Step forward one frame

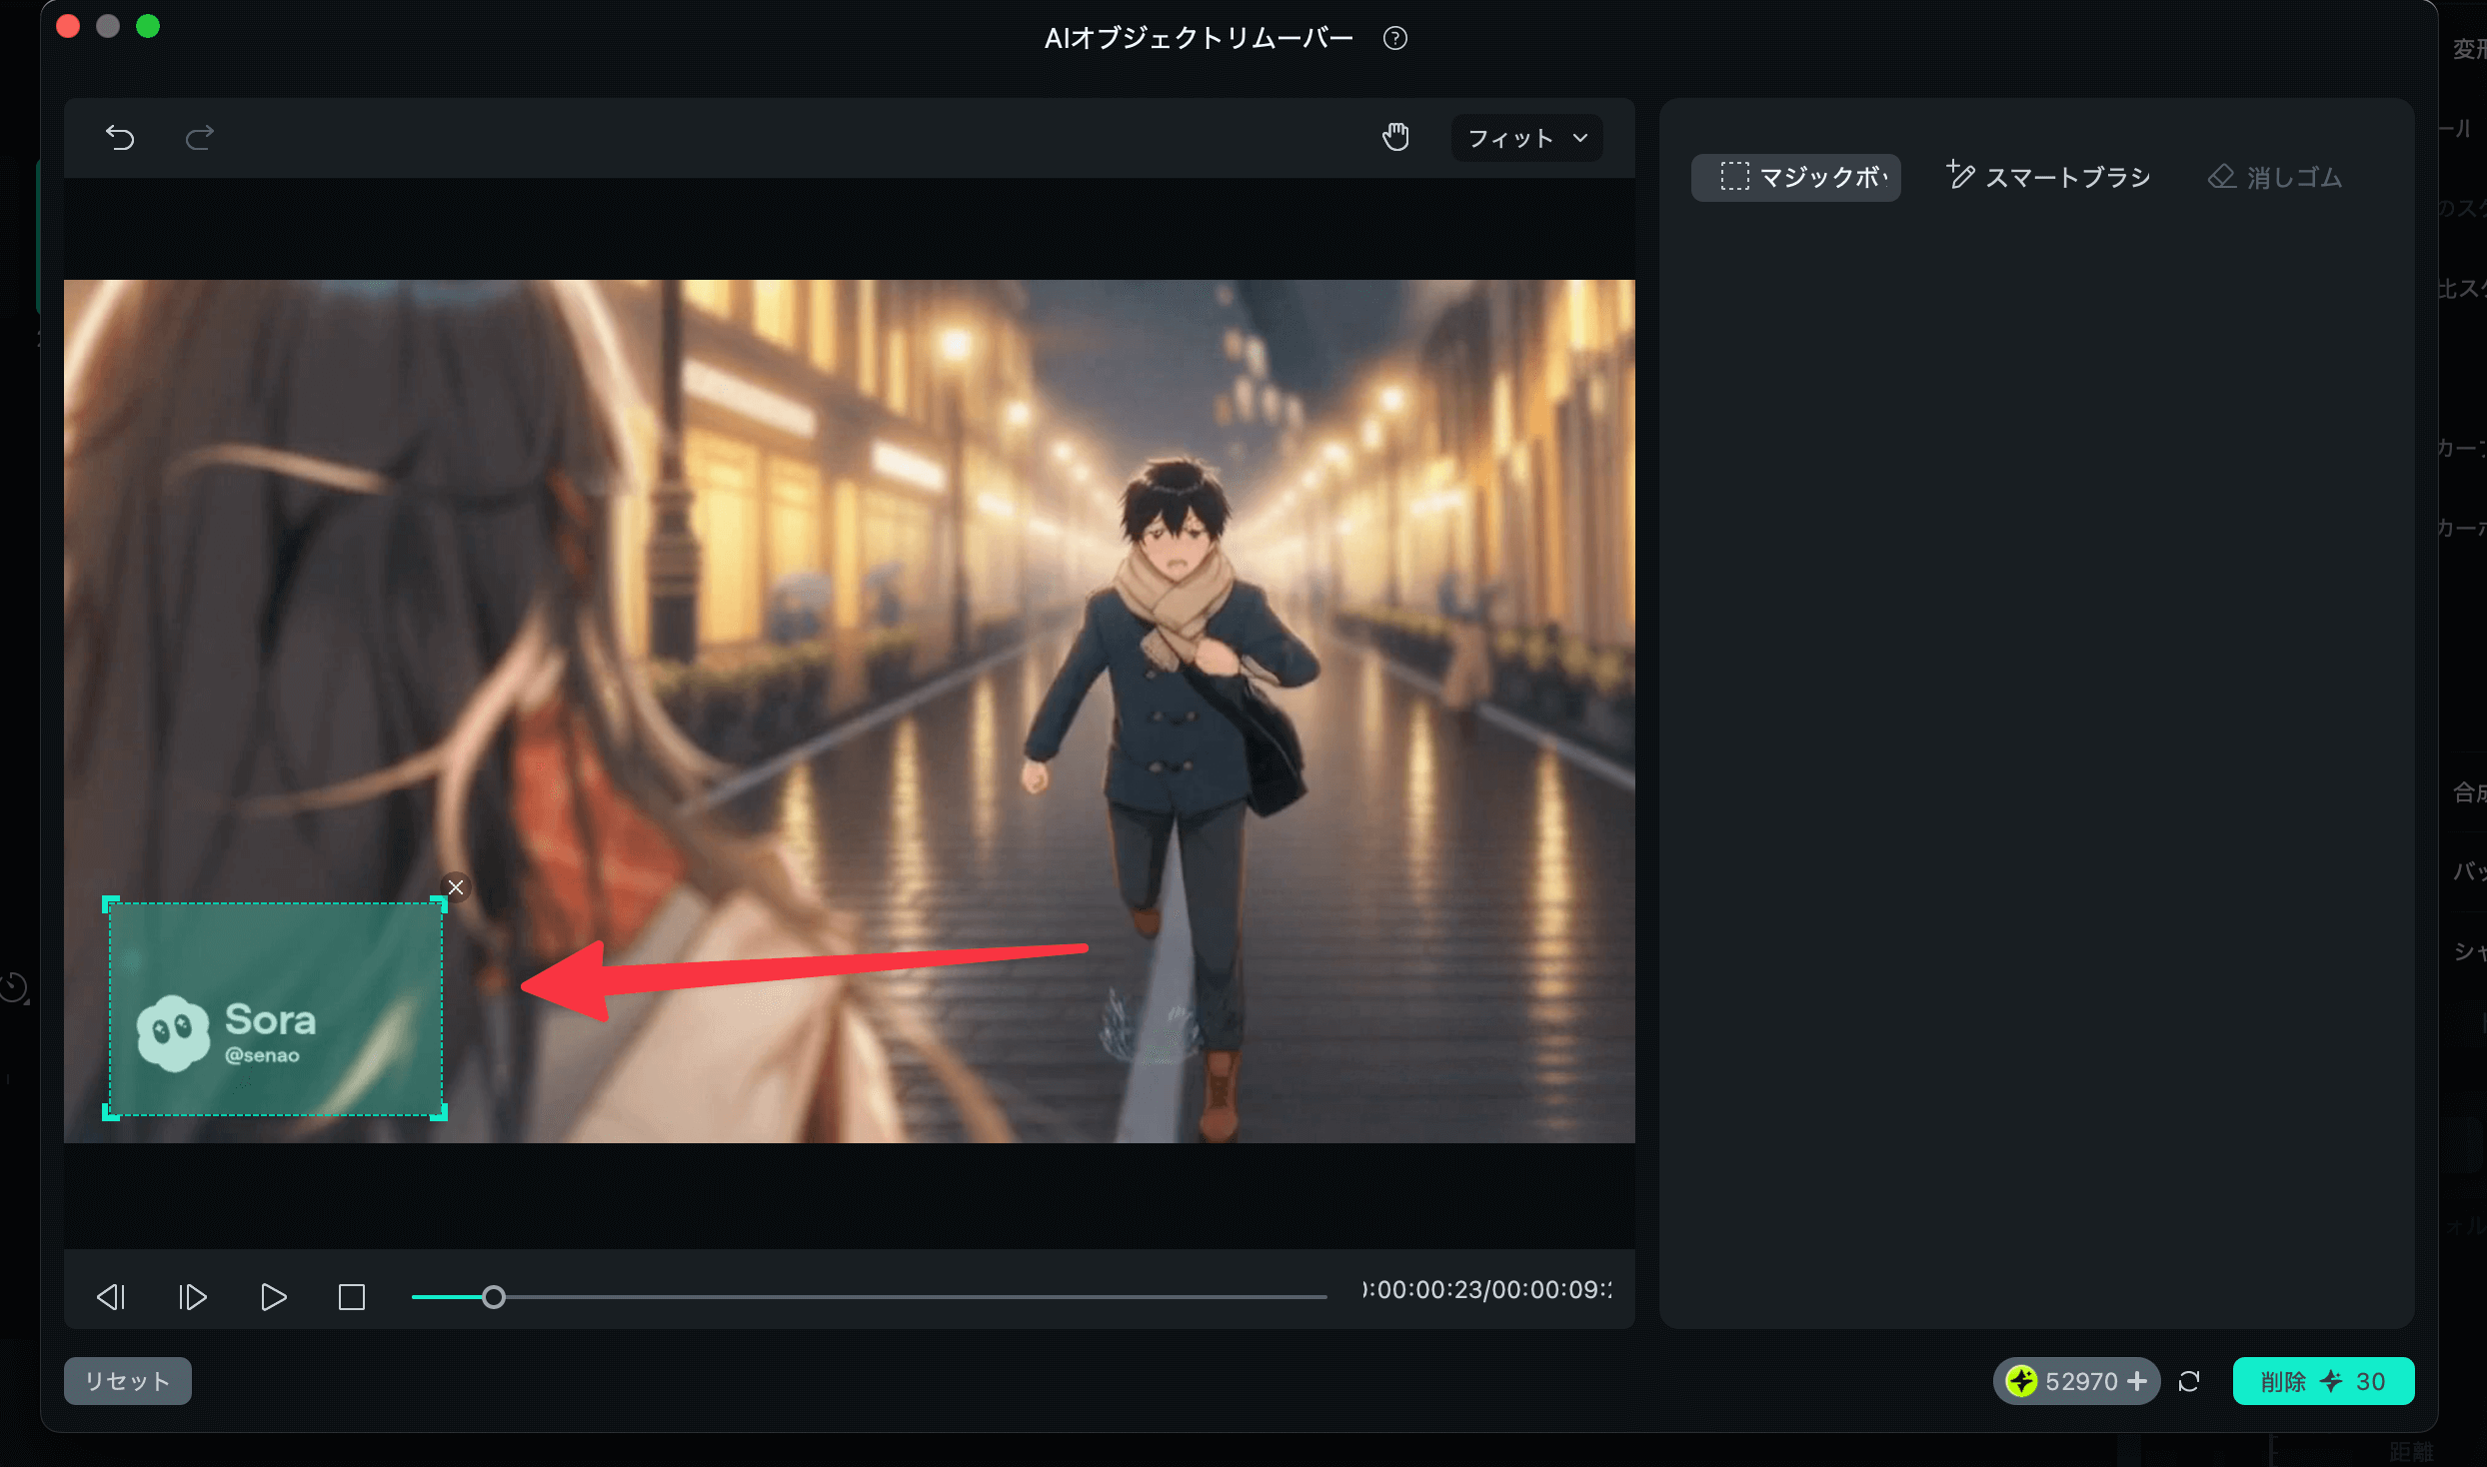pyautogui.click(x=192, y=1297)
